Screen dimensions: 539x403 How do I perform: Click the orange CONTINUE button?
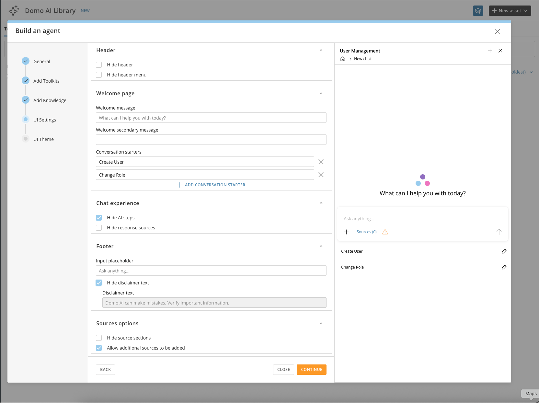312,370
